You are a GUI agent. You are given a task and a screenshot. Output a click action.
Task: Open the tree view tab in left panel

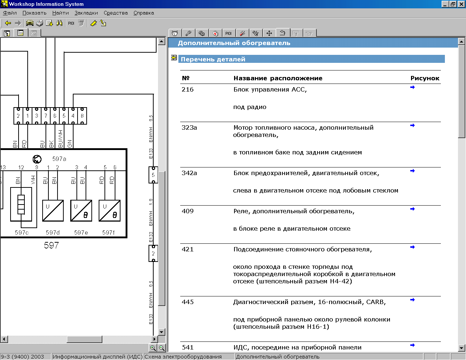7,33
